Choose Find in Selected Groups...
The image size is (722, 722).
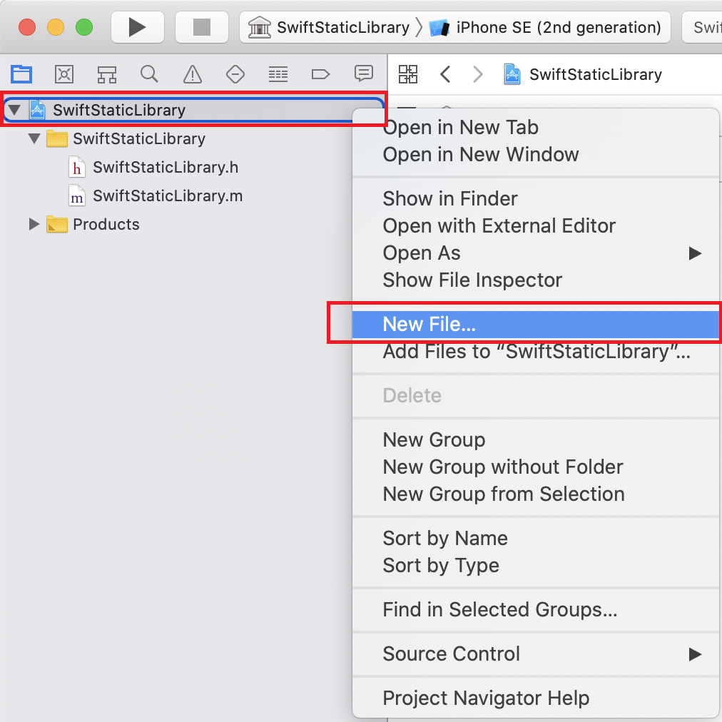(x=536, y=610)
